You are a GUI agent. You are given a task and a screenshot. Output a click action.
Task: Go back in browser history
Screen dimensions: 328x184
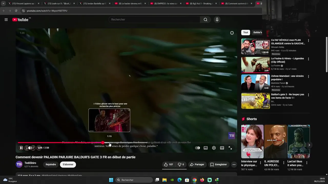click(x=4, y=11)
